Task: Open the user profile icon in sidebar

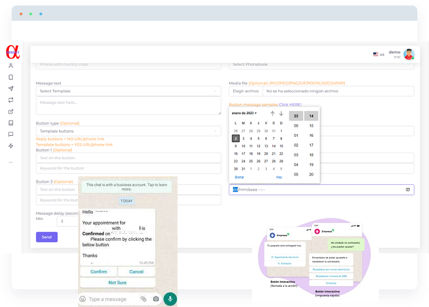Action: point(11,66)
